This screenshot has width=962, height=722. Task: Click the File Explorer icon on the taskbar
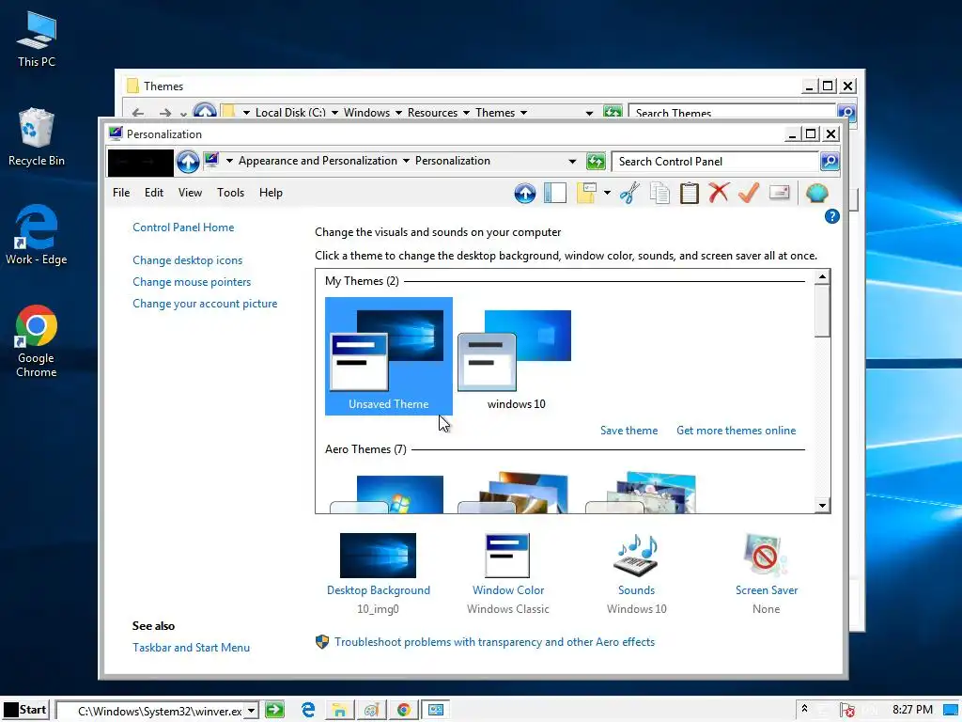[339, 711]
